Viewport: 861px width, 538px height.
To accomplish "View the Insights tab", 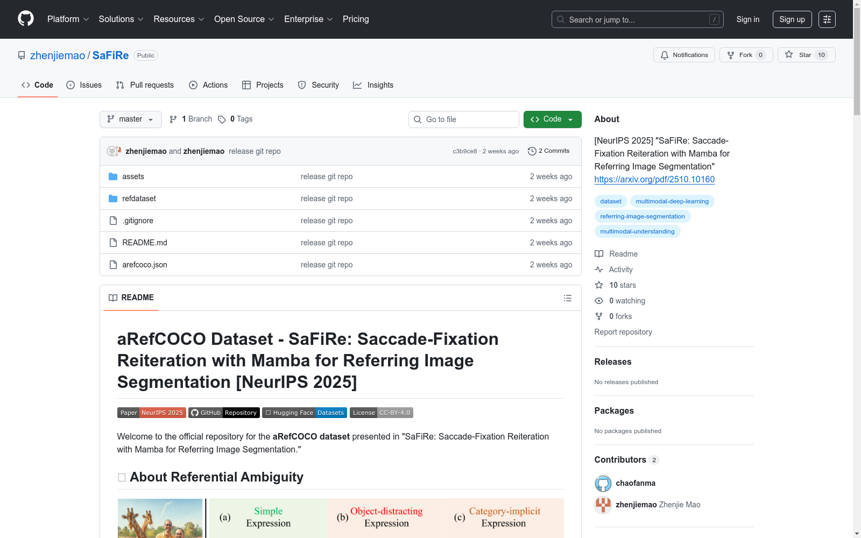I will [x=373, y=85].
